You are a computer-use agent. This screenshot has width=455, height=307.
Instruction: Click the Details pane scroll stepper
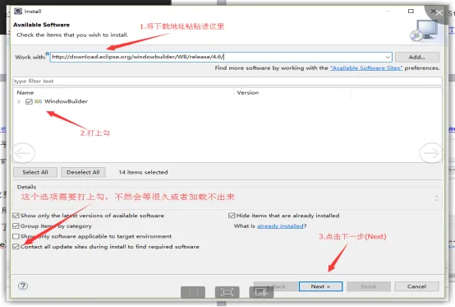436,198
